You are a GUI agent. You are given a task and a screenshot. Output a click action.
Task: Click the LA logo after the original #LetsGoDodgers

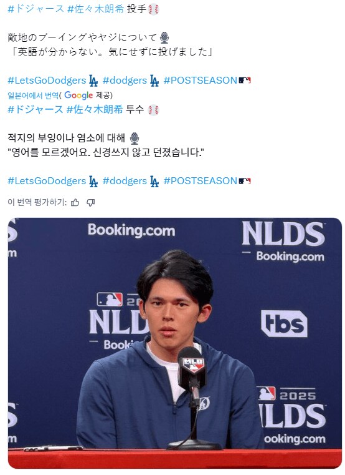click(x=93, y=81)
